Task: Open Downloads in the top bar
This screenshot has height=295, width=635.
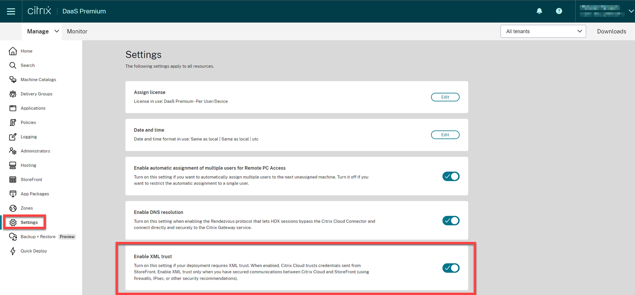Action: tap(611, 31)
